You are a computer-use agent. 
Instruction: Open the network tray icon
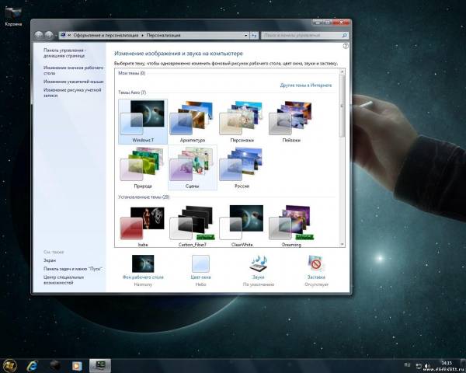click(x=419, y=366)
